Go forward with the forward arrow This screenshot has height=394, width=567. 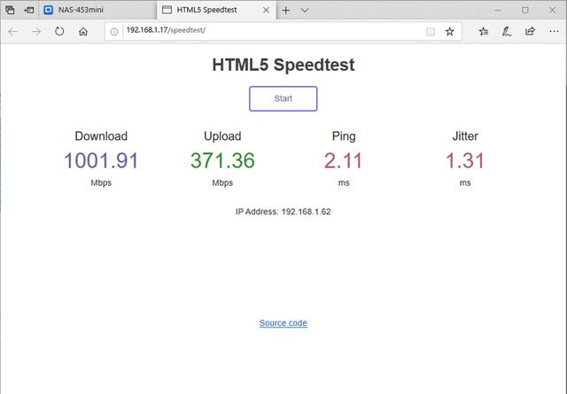[x=35, y=32]
